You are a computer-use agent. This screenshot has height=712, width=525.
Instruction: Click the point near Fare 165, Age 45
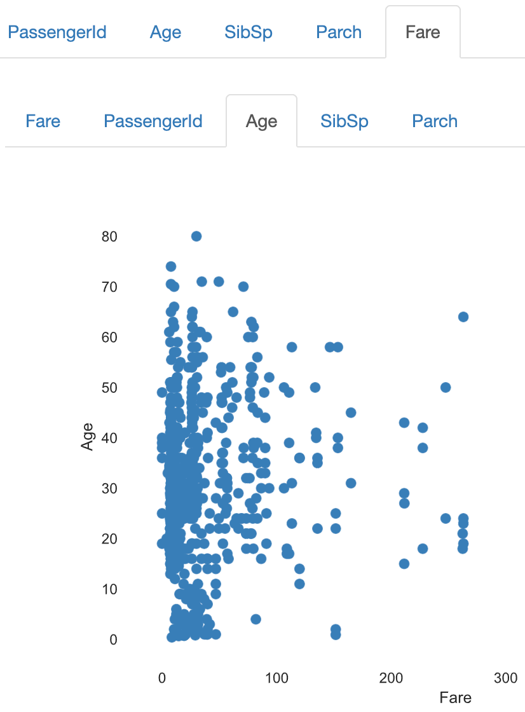coord(351,413)
